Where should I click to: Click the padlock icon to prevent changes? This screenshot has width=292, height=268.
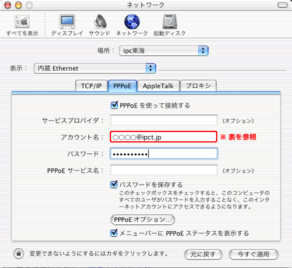pyautogui.click(x=19, y=253)
